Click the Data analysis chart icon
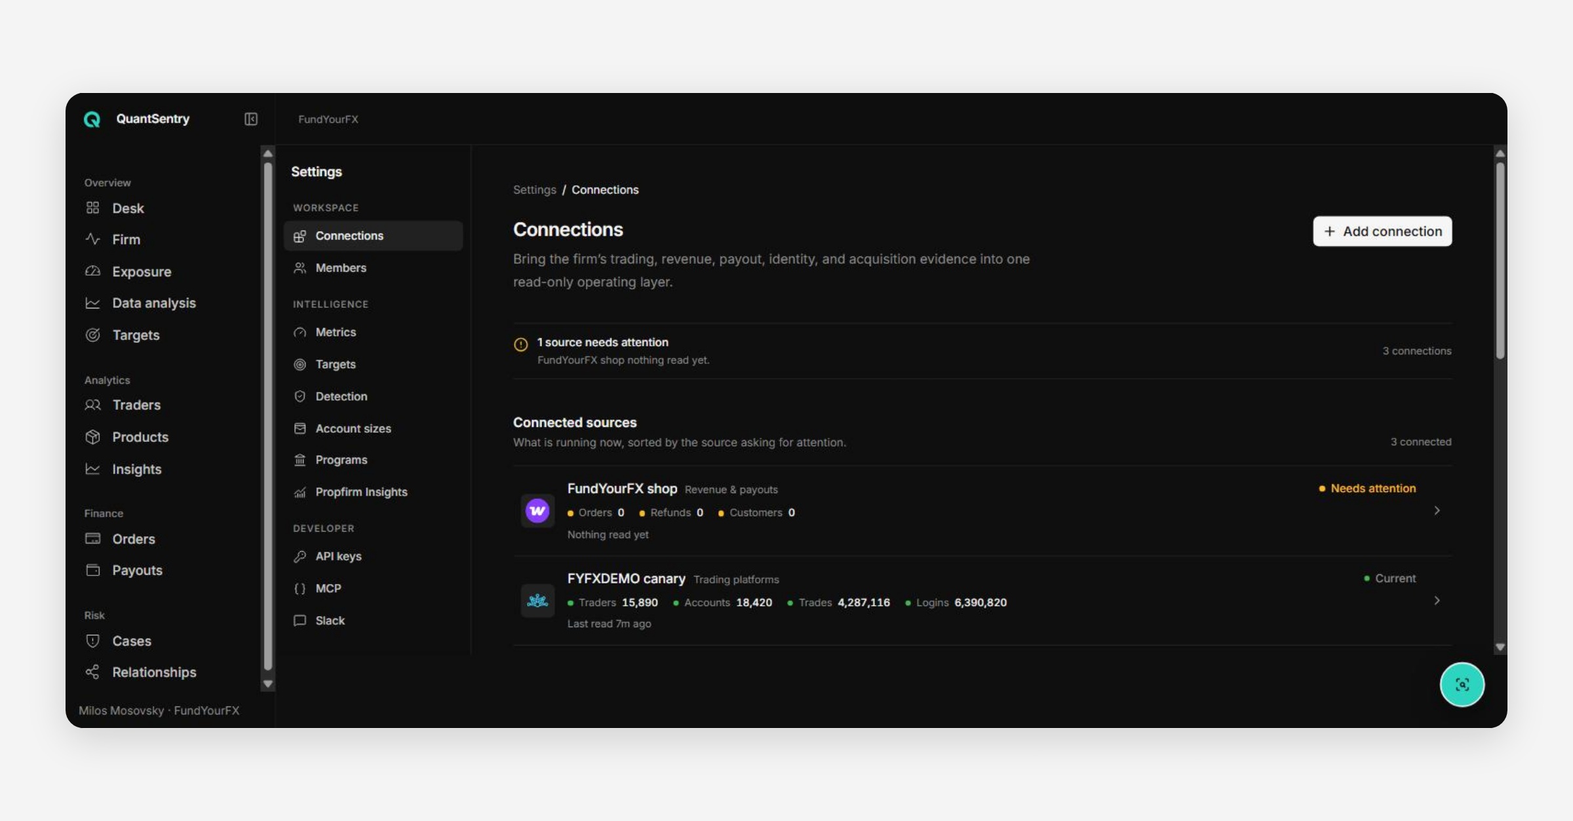The height and width of the screenshot is (821, 1573). point(92,303)
